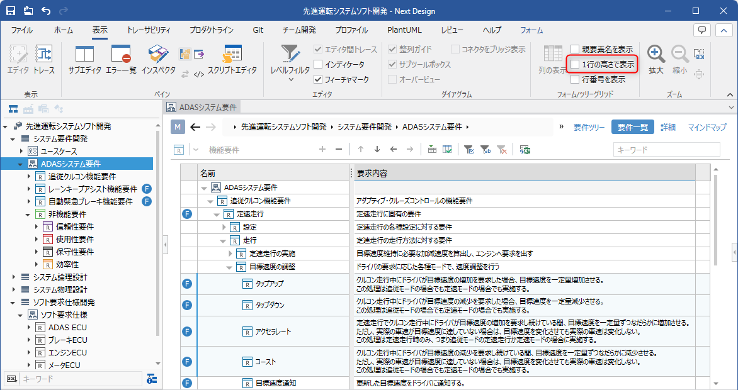Open the スクリプトエディタ
The width and height of the screenshot is (738, 390).
click(x=232, y=60)
